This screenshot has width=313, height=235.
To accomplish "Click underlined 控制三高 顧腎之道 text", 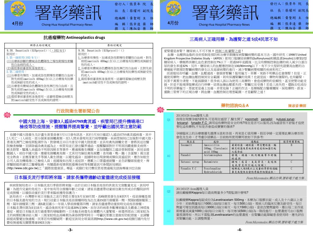I will pos(228,51).
